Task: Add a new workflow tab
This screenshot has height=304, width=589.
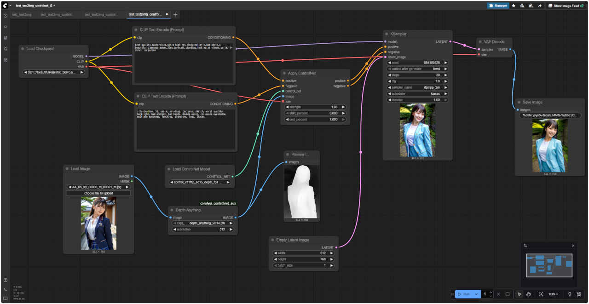Action: point(175,15)
